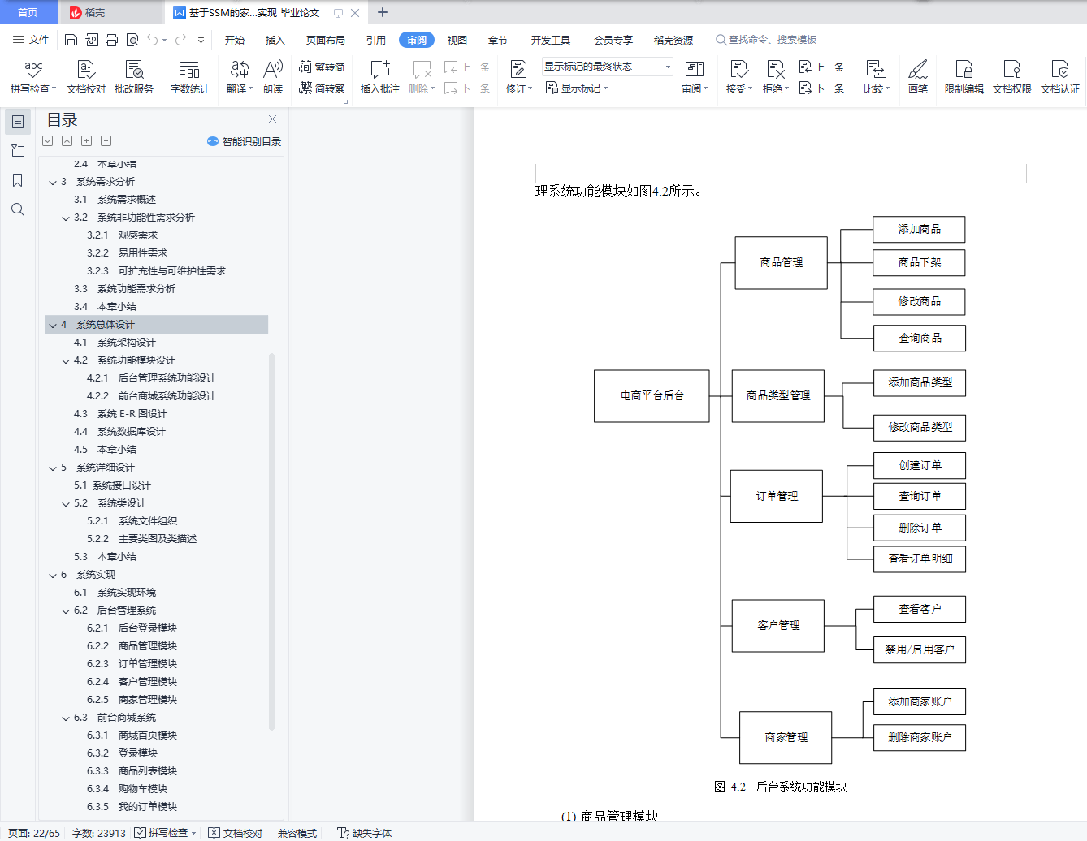Convert text using 繁转简
The image size is (1087, 841).
[322, 67]
